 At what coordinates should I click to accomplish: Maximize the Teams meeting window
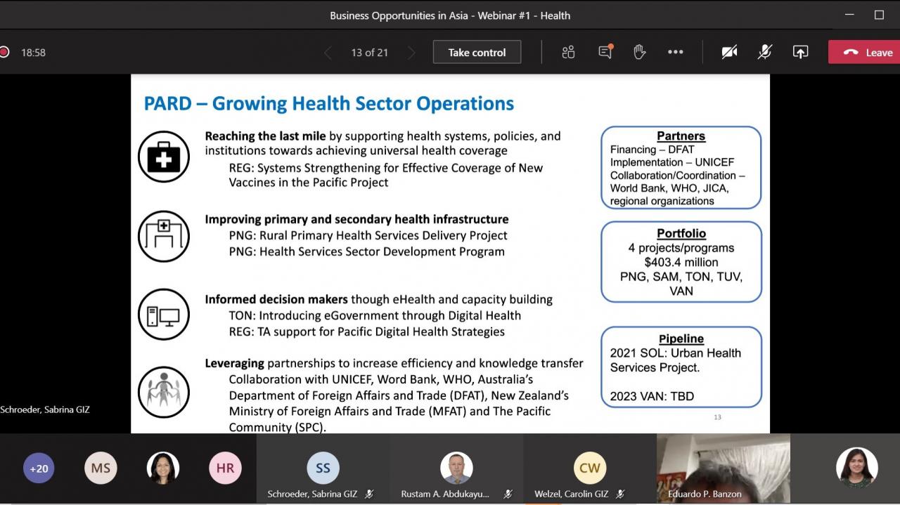(879, 15)
